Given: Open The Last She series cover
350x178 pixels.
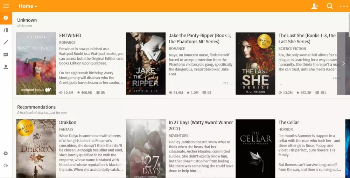Looking at the screenshot, I should 255,64.
